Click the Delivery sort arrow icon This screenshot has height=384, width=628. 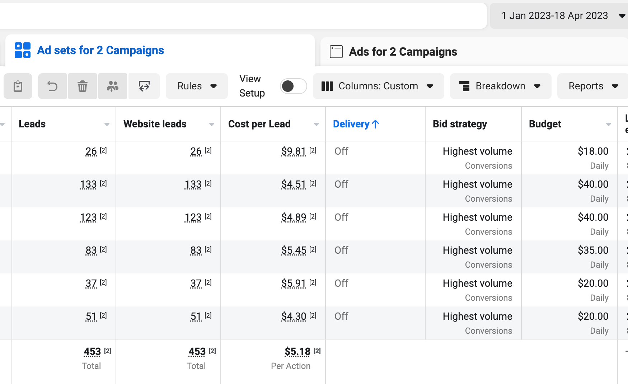pos(376,124)
